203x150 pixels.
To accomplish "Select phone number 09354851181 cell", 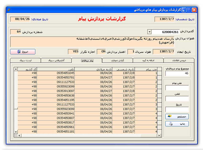I will pos(56,131).
